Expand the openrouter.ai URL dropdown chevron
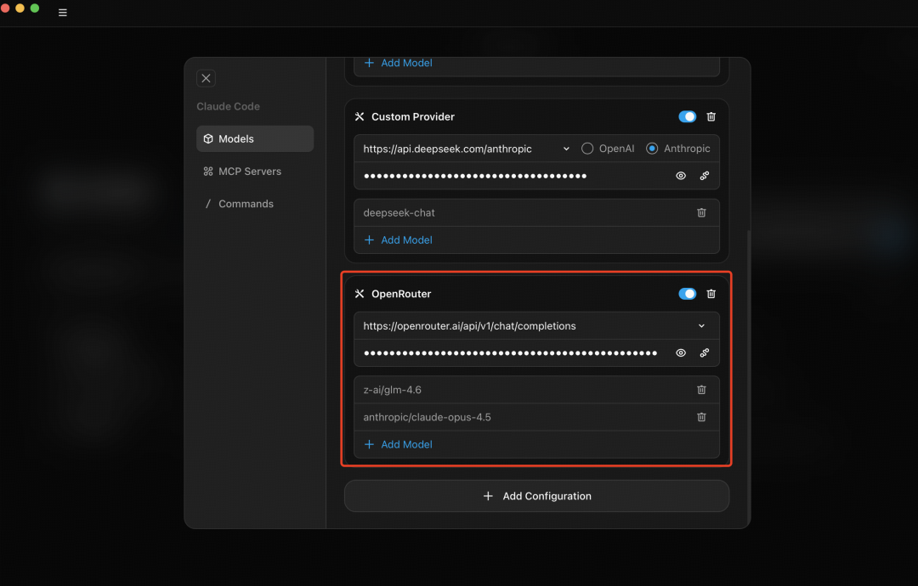The width and height of the screenshot is (918, 586). point(701,326)
